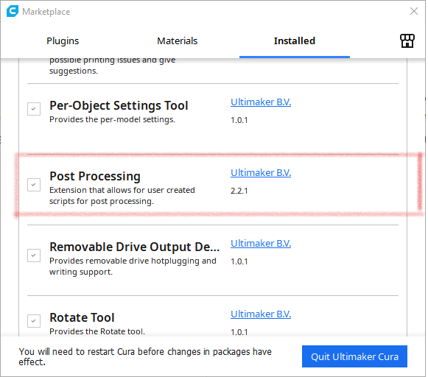Click the Post Processing version number 2.2.1

pyautogui.click(x=239, y=191)
